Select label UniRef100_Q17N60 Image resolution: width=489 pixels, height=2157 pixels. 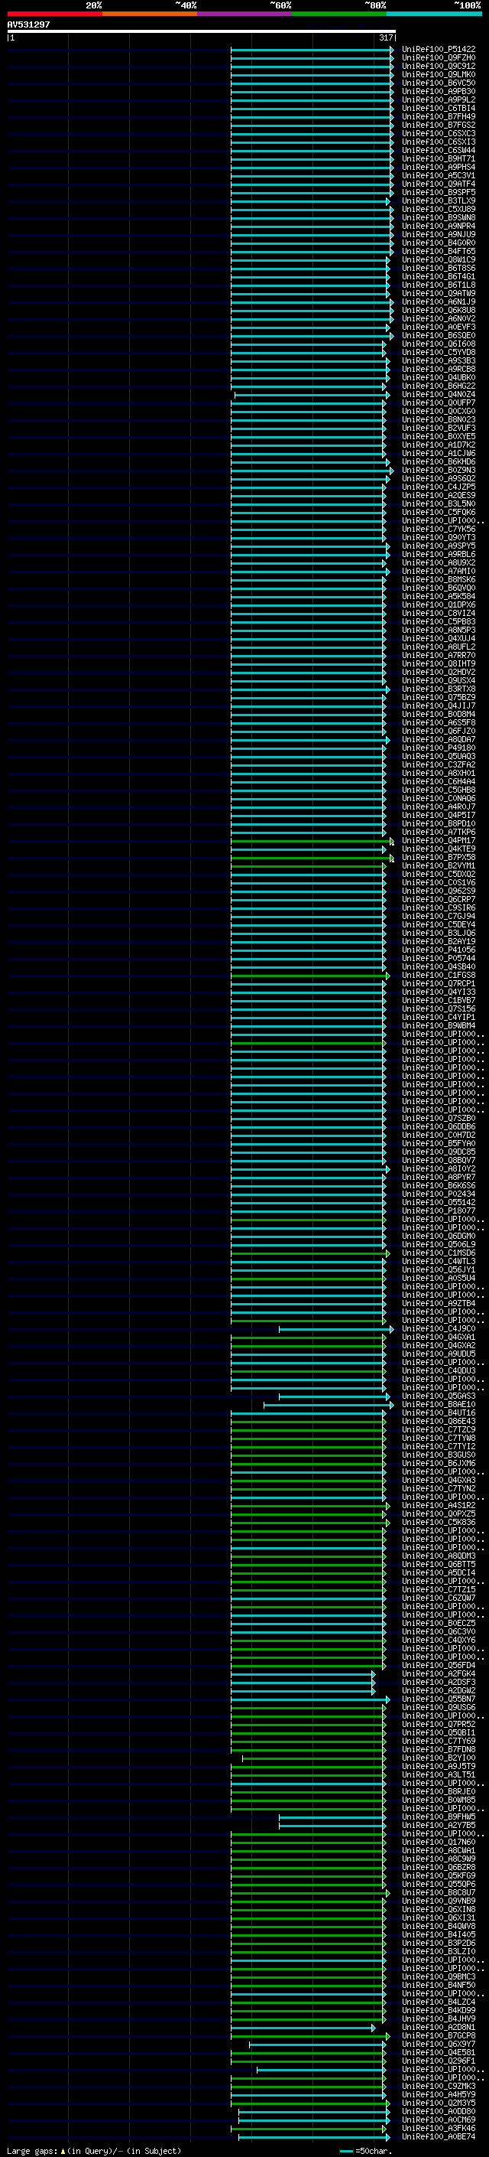point(439,1843)
